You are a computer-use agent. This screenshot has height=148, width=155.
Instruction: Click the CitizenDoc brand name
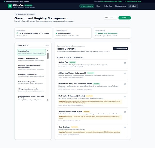[18, 5]
